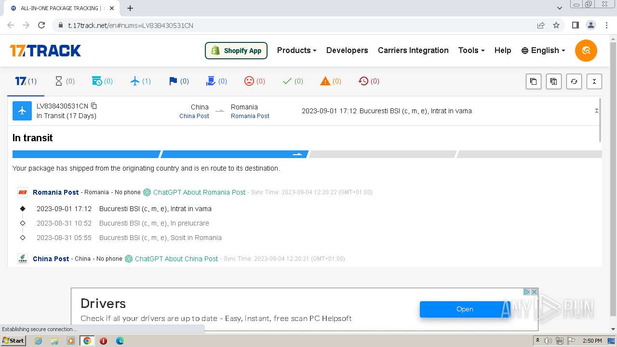The width and height of the screenshot is (617, 347).
Task: Open Microsoft Edge from the taskbar
Action: tap(120, 341)
